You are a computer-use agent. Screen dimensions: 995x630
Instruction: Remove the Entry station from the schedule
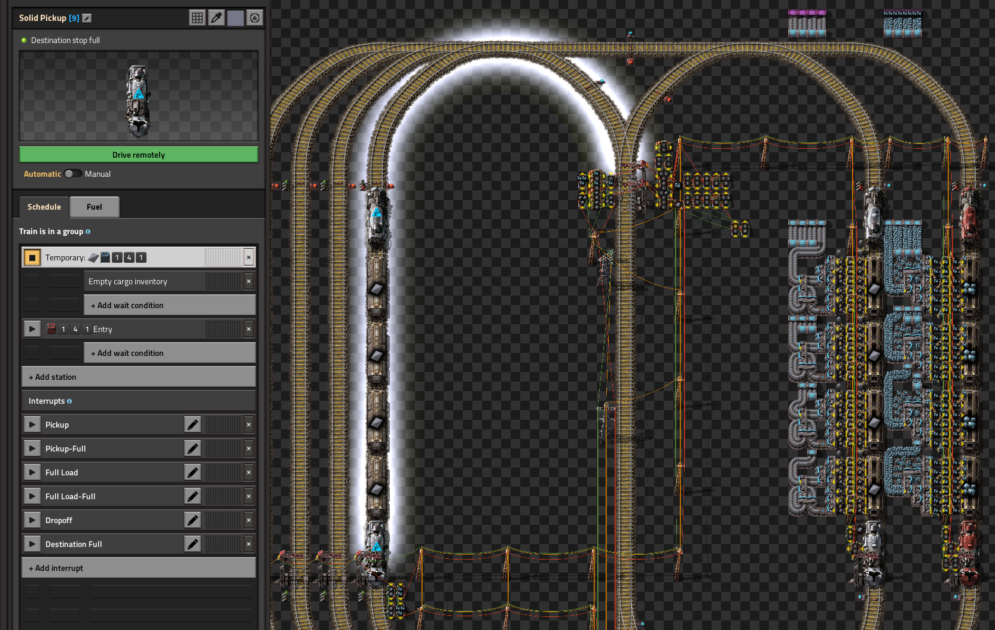pyautogui.click(x=249, y=329)
